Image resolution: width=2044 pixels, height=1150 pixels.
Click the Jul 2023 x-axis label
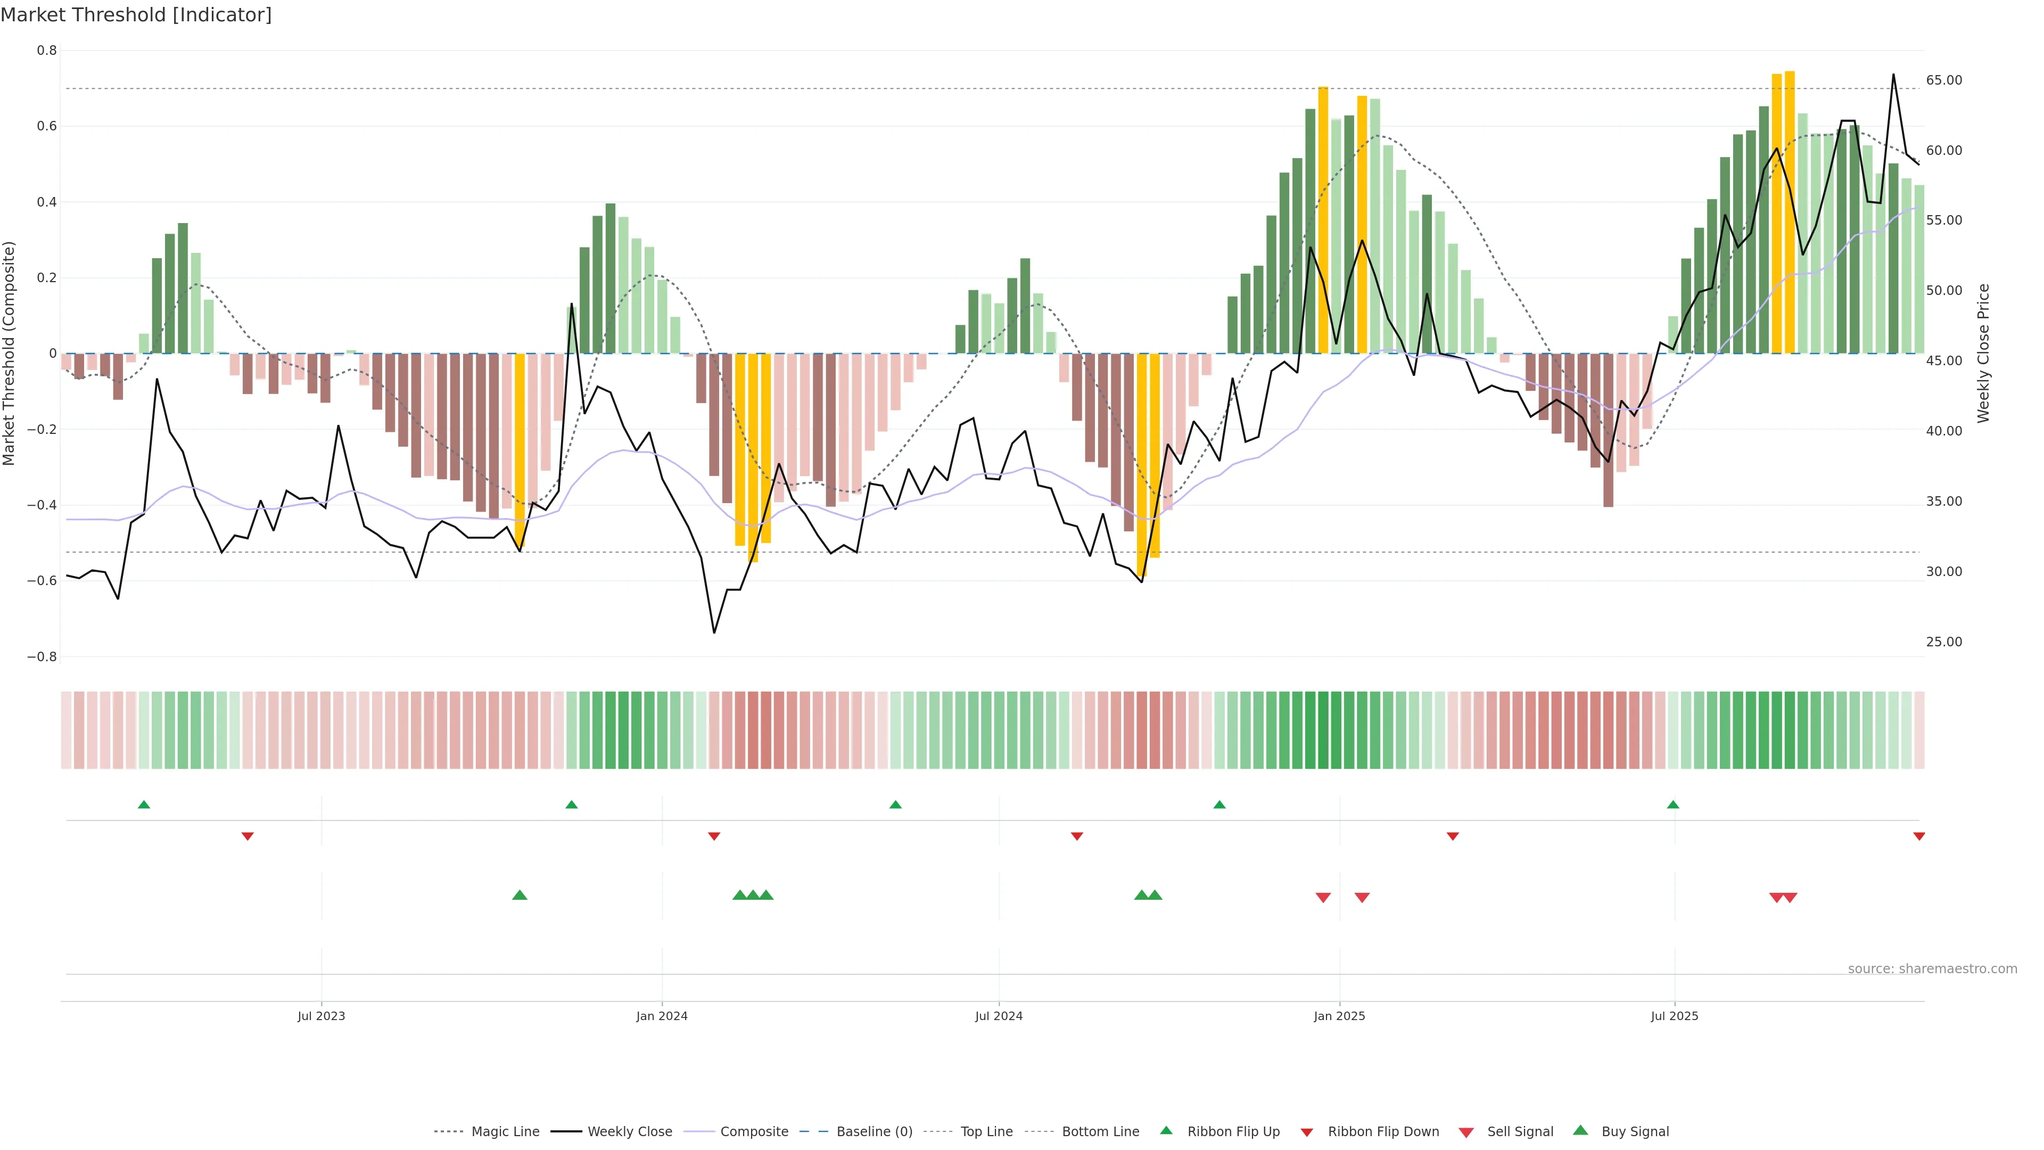[x=322, y=1016]
